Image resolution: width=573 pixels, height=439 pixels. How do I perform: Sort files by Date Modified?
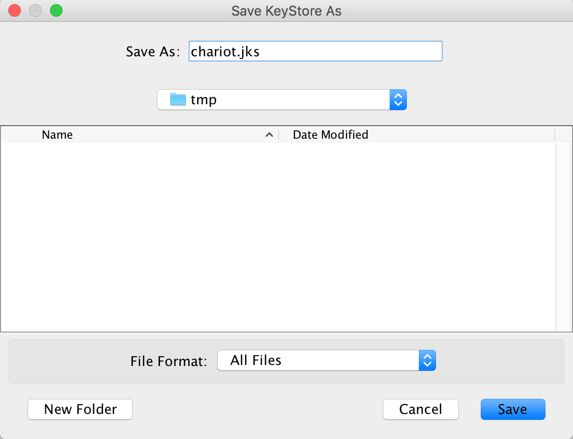pyautogui.click(x=330, y=135)
